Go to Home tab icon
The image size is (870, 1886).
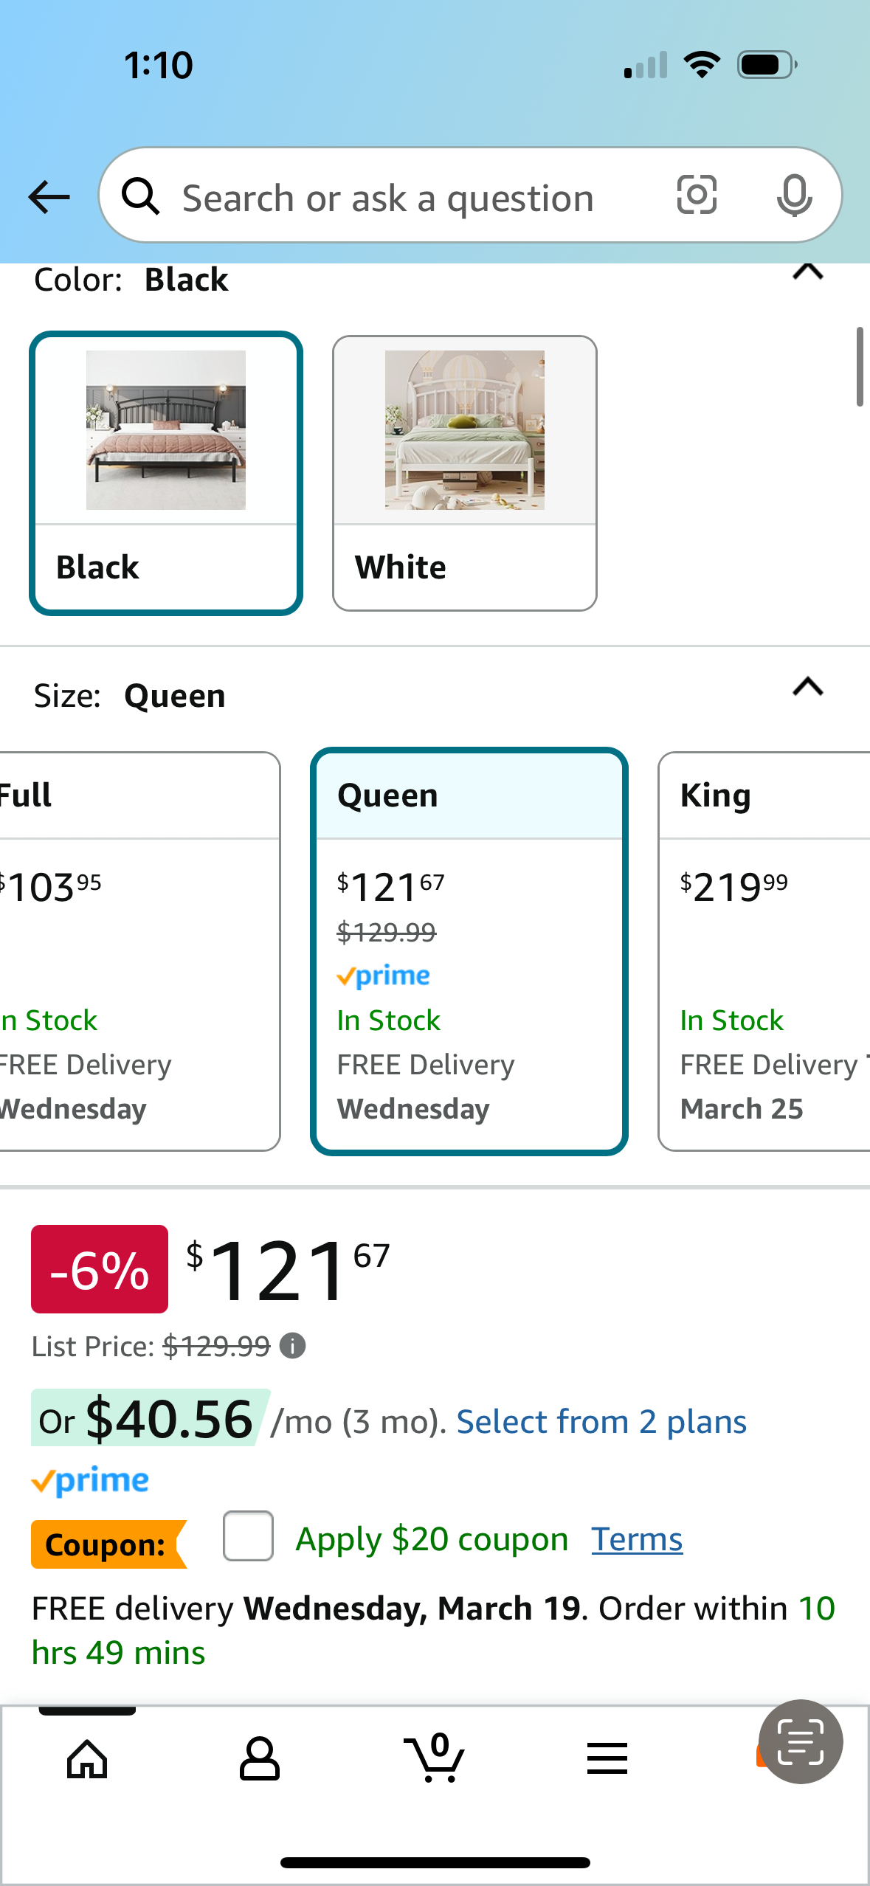[87, 1760]
